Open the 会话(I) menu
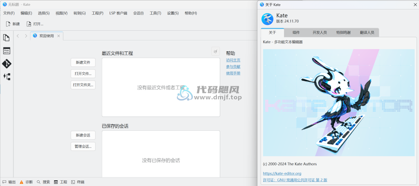The height and width of the screenshot is (186, 419). coord(138,13)
